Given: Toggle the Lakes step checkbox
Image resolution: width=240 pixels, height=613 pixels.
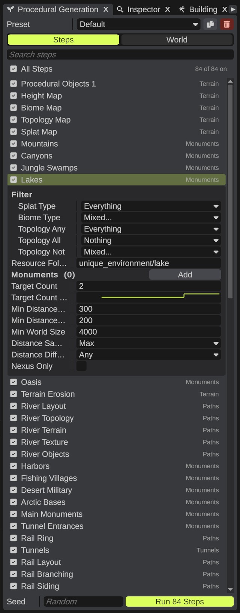Looking at the screenshot, I should [13, 180].
